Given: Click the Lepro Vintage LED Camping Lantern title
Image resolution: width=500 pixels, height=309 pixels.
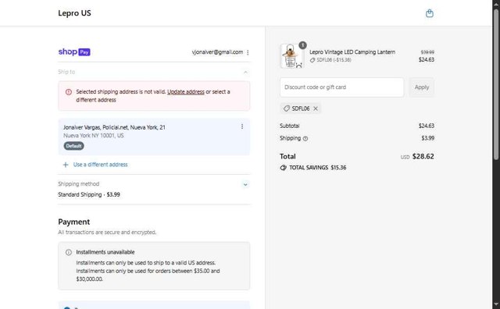Looking at the screenshot, I should pos(352,52).
